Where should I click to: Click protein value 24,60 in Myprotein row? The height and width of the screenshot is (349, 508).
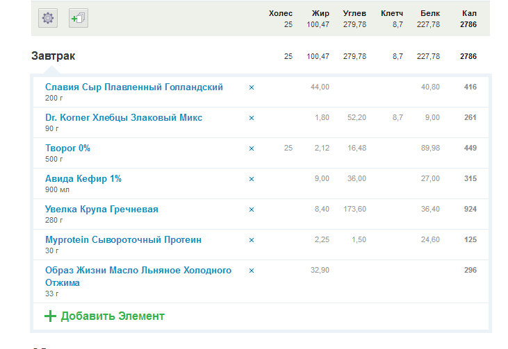pos(430,239)
